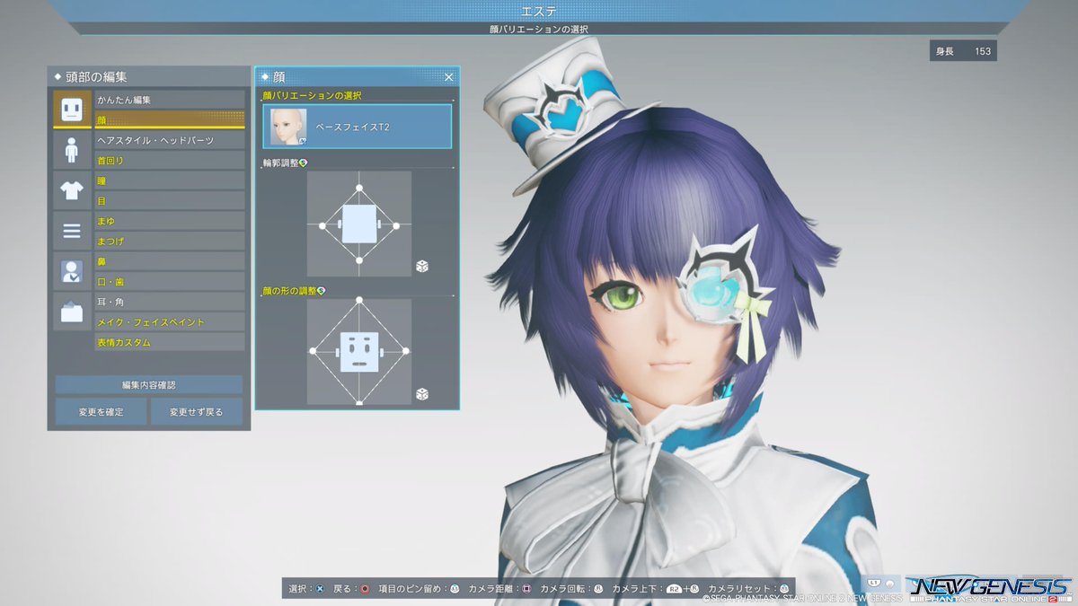Screen dimensions: 1078x606
Task: Open the costume shirt icon category
Action: [x=72, y=189]
